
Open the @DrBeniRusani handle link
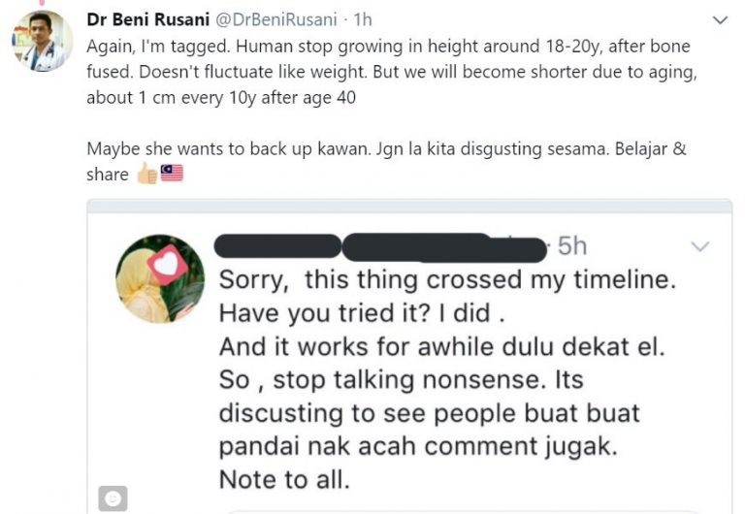(276, 19)
